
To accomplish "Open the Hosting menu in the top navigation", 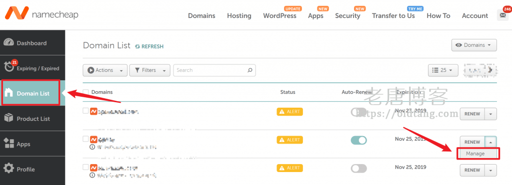I will [239, 15].
